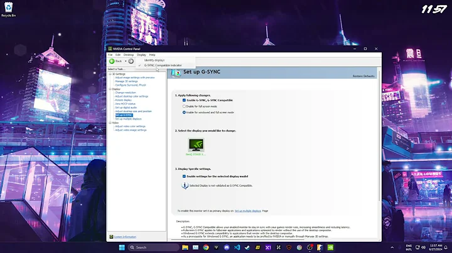Open the purple X1 app in taskbar

tap(268, 247)
